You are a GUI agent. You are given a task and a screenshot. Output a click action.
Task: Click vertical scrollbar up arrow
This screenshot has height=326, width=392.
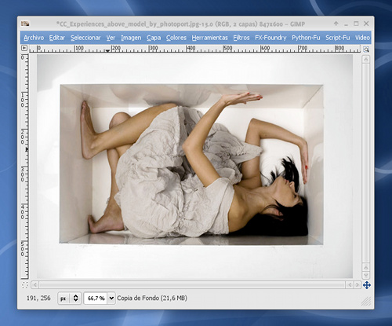click(366, 60)
